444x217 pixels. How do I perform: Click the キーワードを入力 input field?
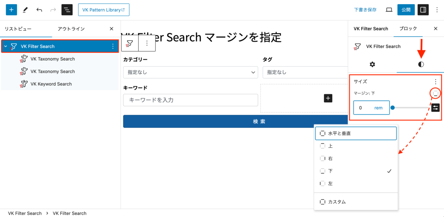tap(190, 100)
